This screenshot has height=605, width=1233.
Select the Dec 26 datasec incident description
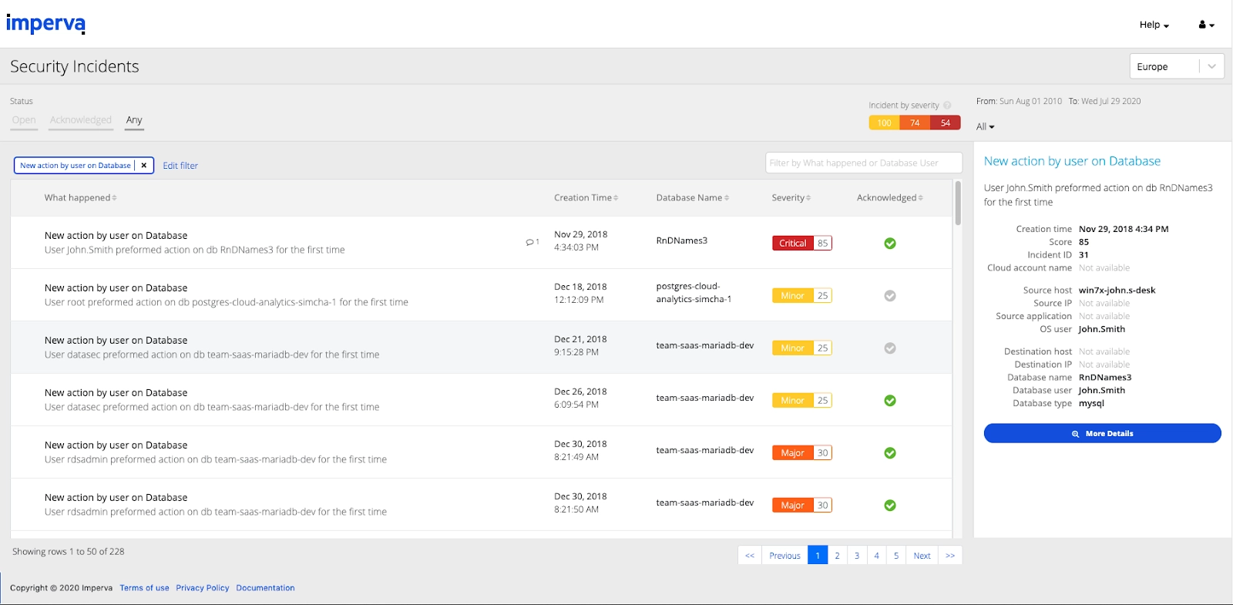click(212, 407)
